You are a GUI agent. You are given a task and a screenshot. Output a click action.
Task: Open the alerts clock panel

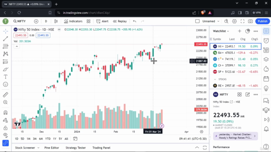click(266, 41)
